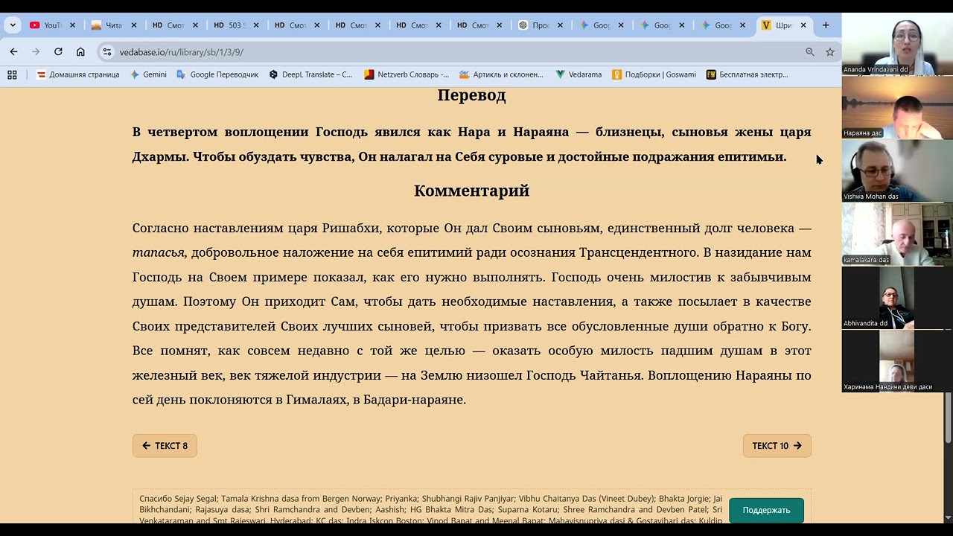This screenshot has width=953, height=536.
Task: Open the Подборки | Goswami bookmark
Action: 654,74
